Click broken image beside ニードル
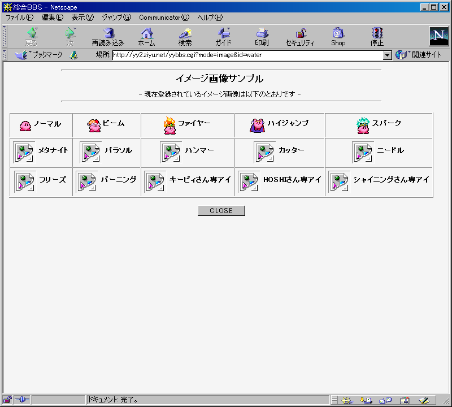Screen dimensions: 452x407 [363, 153]
